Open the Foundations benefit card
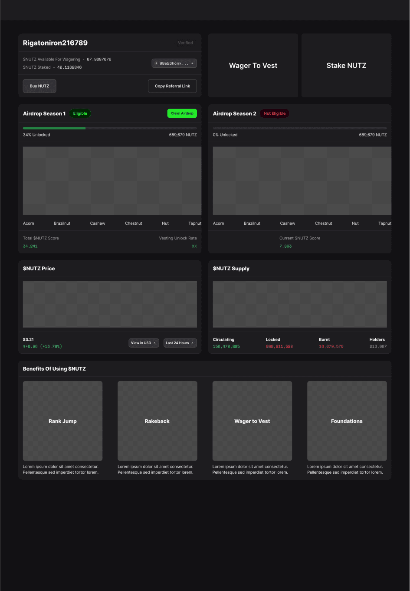Screen dimensions: 410x591 tap(347, 421)
